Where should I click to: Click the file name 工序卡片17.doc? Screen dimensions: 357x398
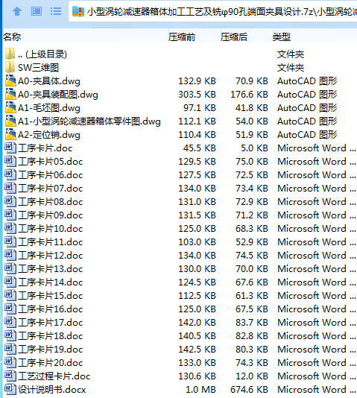coord(50,323)
